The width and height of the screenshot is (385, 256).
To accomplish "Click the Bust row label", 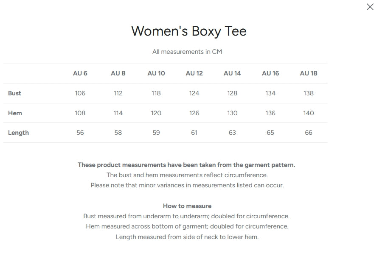I will click(14, 93).
